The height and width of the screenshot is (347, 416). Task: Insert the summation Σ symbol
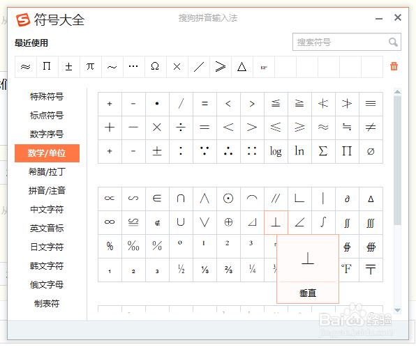click(323, 151)
